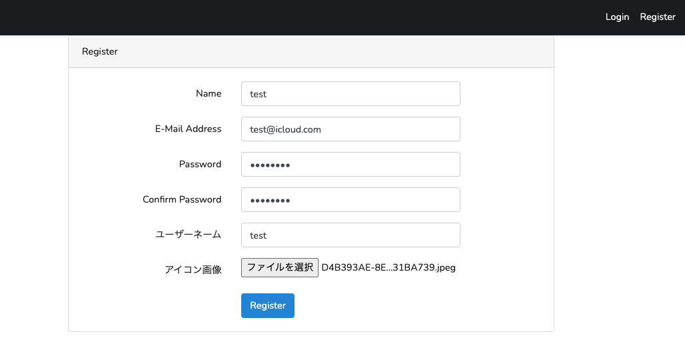The width and height of the screenshot is (685, 356).
Task: Click the test@icloud.com text in email field
Action: point(285,129)
